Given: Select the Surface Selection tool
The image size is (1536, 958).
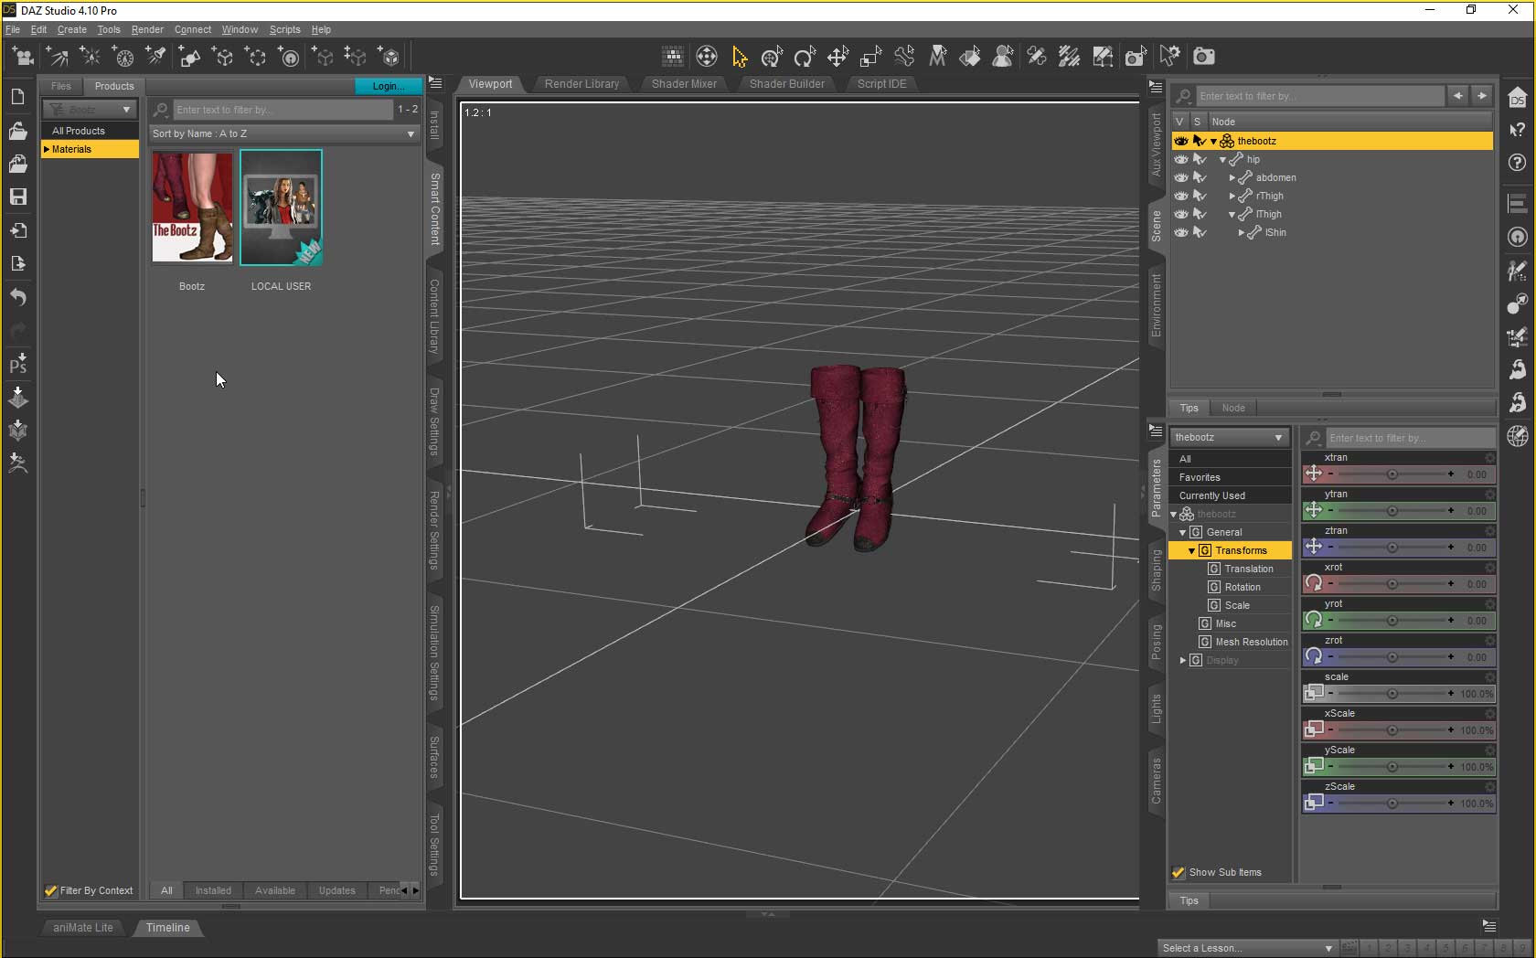Looking at the screenshot, I should tap(970, 57).
